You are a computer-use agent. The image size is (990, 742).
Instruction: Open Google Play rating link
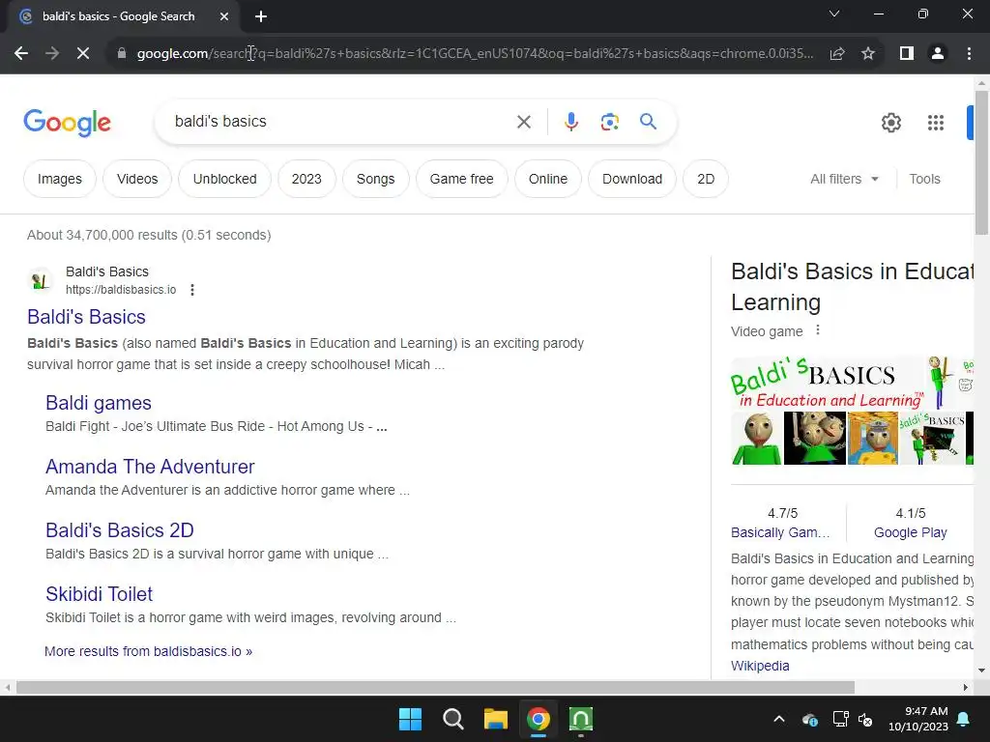point(911,532)
